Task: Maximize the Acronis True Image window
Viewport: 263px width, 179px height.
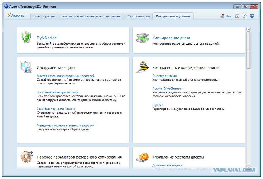Action: point(246,6)
